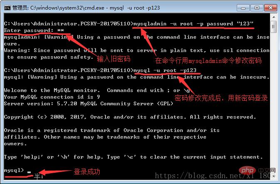Click the php logo watermark
Screen dimensions: 280x184
[x=247, y=170]
